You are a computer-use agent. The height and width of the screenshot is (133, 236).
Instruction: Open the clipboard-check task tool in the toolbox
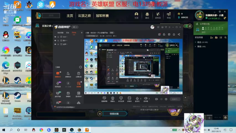click(78, 75)
